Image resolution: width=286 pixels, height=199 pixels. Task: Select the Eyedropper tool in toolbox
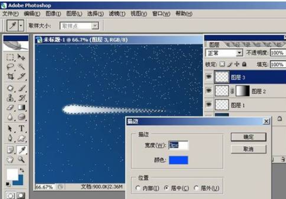[x=22, y=150]
